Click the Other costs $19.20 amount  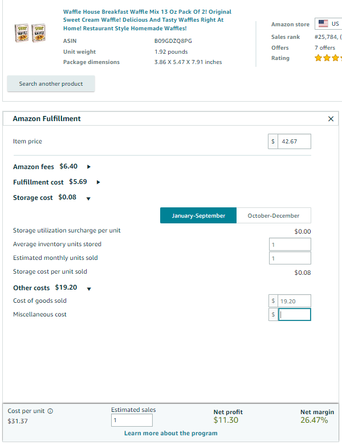[66, 287]
